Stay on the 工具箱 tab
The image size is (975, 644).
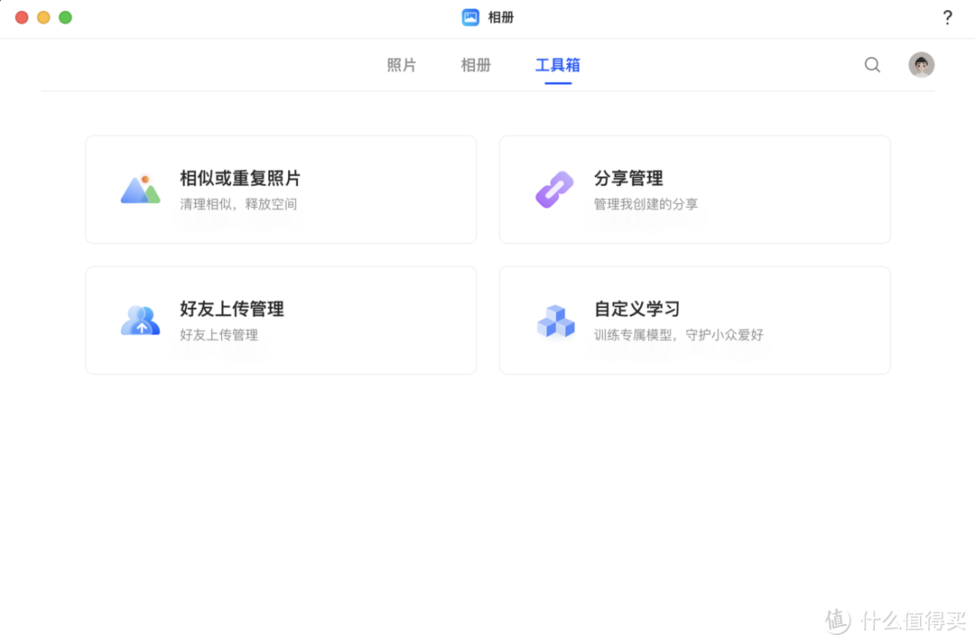click(557, 64)
